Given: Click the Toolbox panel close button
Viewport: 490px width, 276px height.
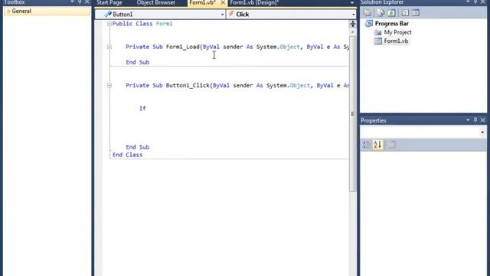Looking at the screenshot, I should [x=87, y=2].
